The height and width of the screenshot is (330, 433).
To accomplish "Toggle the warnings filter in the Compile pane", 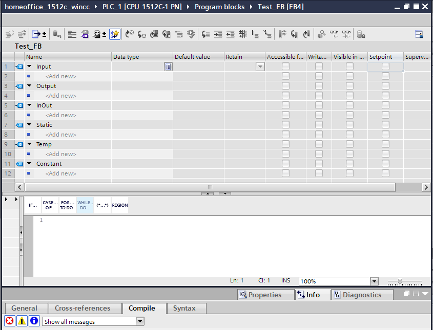I will (x=22, y=321).
